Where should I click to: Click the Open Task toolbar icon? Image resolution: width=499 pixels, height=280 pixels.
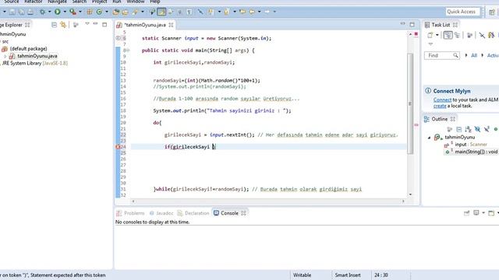(125, 12)
